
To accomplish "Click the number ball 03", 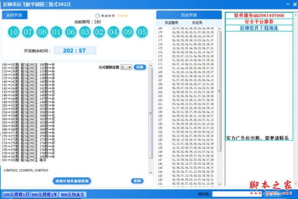I will tap(85, 32).
